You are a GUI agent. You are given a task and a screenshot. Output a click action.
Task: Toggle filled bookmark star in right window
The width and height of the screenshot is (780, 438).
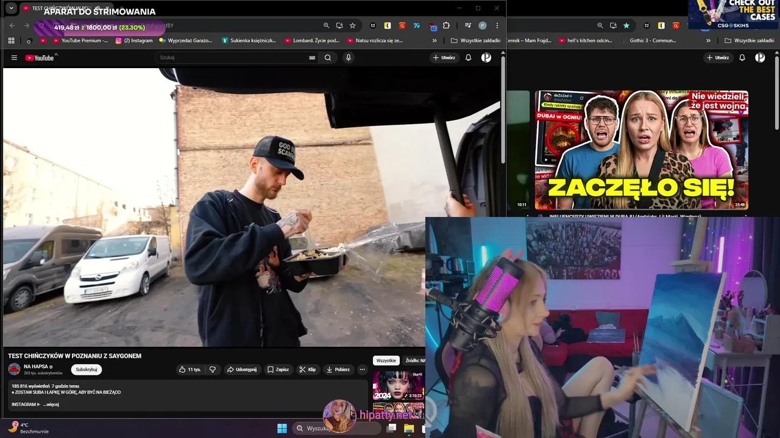(x=626, y=26)
